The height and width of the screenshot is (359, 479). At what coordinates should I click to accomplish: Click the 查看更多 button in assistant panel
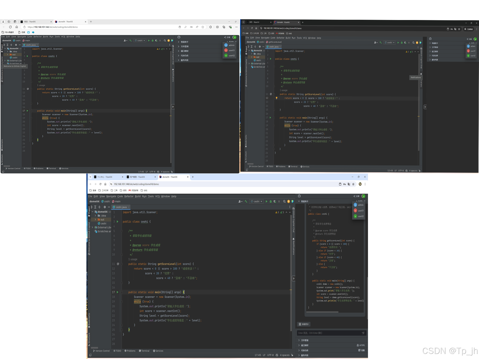(x=304, y=324)
